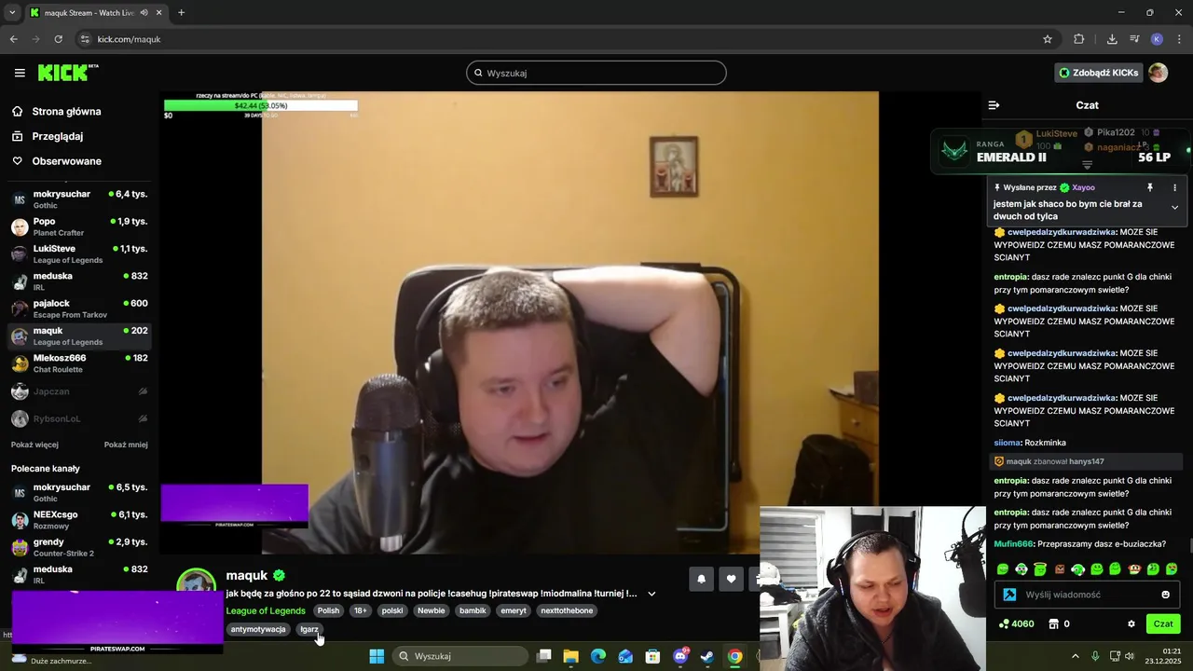
Task: Open the hamburger menu next to KICK logo
Action: point(20,73)
